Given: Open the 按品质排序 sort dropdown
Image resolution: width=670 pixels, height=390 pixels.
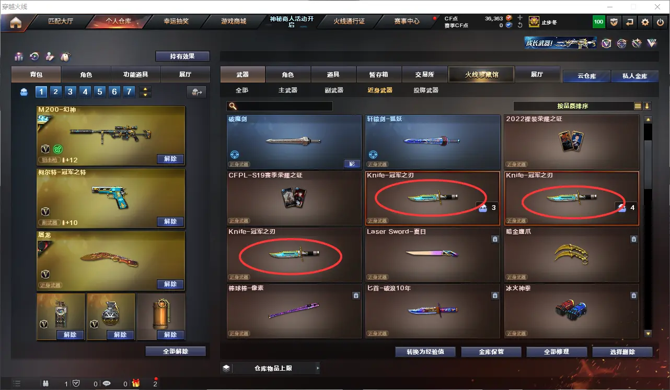Looking at the screenshot, I should coord(573,106).
